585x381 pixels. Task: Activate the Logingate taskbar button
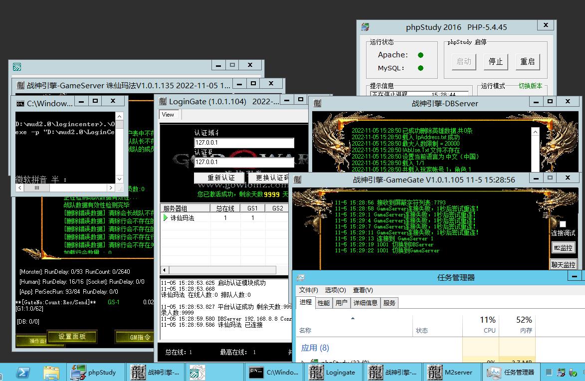click(x=333, y=372)
